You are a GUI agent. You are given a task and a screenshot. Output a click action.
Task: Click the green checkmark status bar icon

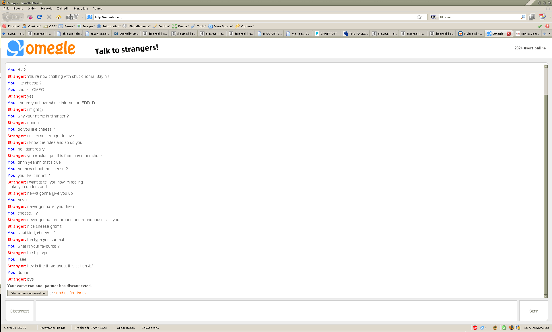pyautogui.click(x=504, y=328)
